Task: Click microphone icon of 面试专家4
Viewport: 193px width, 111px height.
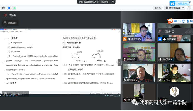Action: (x=164, y=39)
